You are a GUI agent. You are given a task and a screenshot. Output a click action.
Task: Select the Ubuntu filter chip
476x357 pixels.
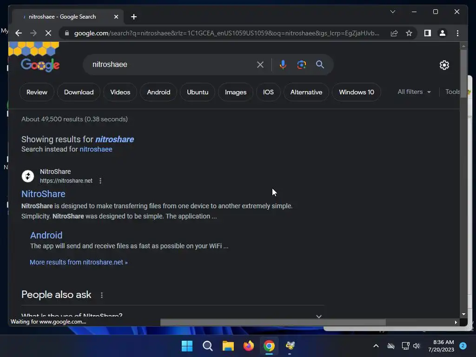click(198, 92)
